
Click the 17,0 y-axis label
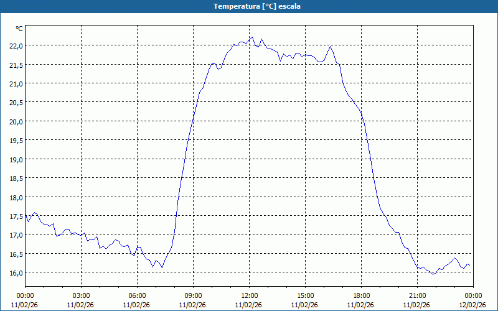point(16,235)
